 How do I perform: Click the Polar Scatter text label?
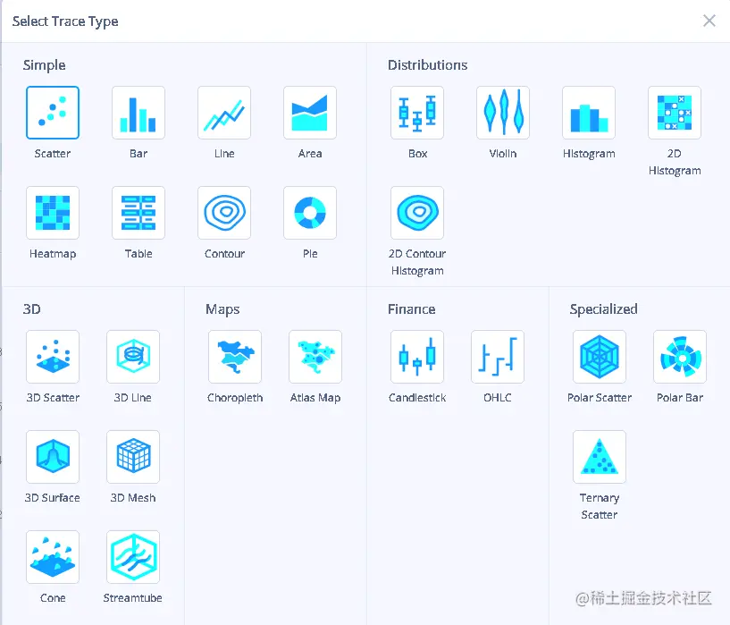pyautogui.click(x=600, y=398)
